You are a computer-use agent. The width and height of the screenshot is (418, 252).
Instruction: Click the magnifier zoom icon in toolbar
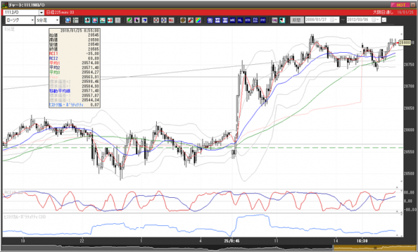tap(68, 20)
